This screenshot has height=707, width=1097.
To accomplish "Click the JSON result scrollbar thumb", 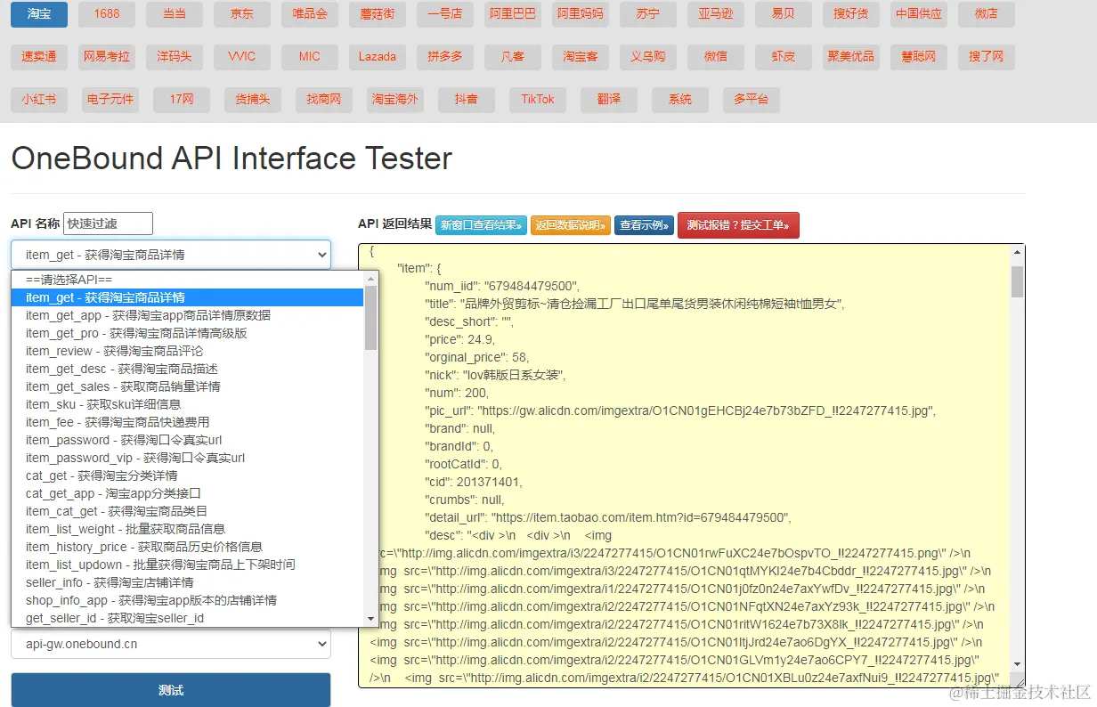I will [1017, 281].
